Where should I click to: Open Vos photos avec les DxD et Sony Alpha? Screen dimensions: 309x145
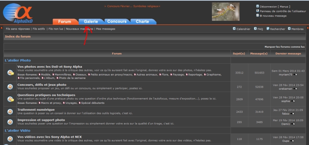(x=50, y=67)
